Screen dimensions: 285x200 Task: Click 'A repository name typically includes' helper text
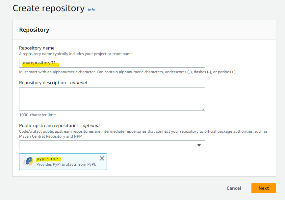[76, 54]
